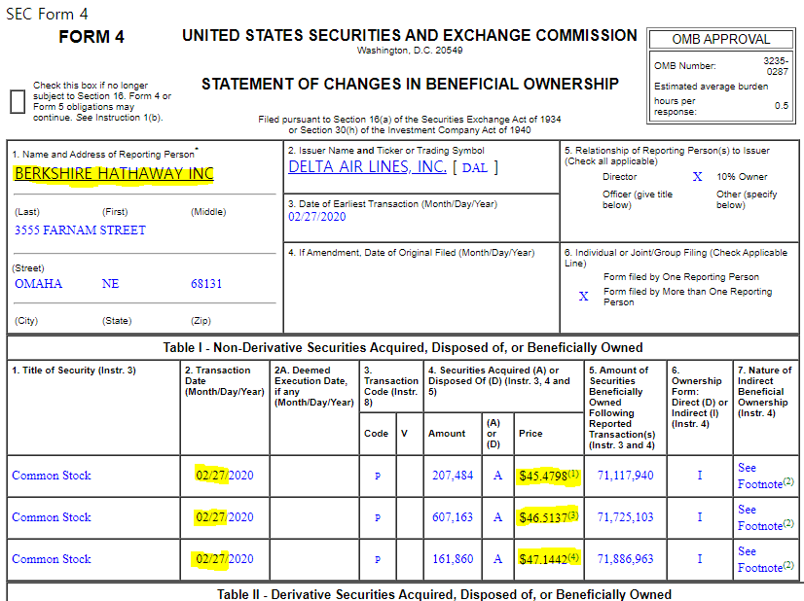Click the transaction date in the $47.1442 row
Screen dimensions: 804x601
click(224, 559)
